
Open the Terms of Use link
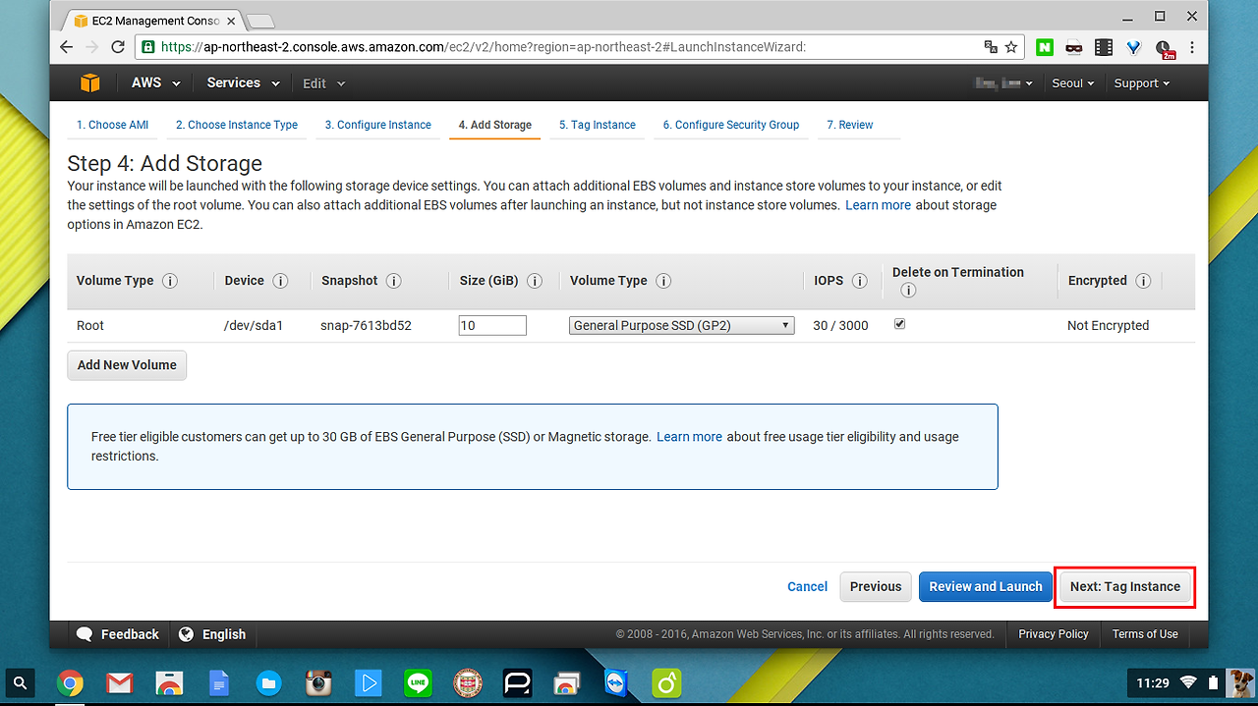coord(1145,634)
